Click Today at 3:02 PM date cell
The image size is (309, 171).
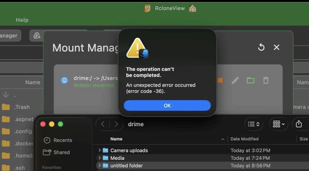pos(250,150)
